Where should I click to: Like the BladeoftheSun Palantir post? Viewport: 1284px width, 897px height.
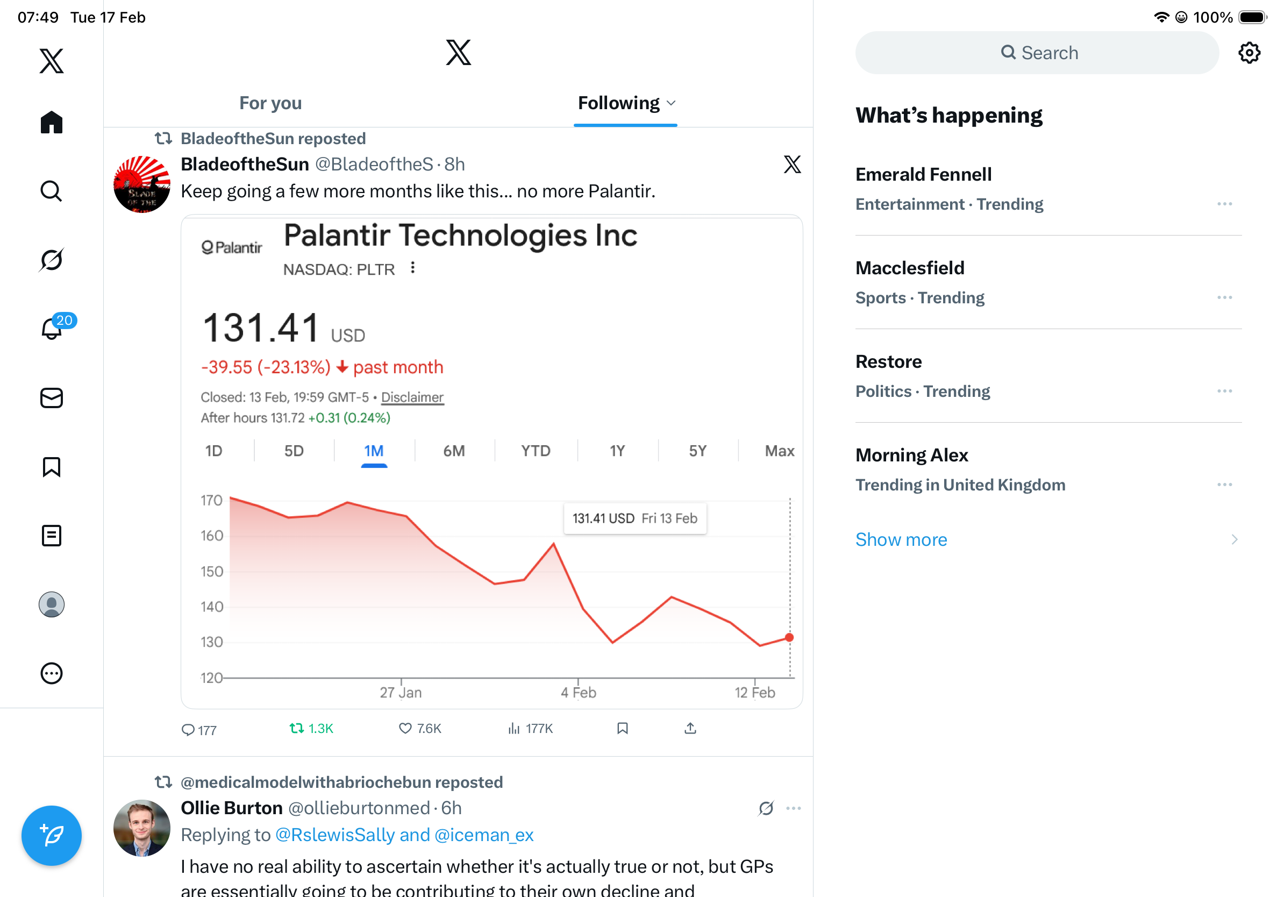pos(405,728)
